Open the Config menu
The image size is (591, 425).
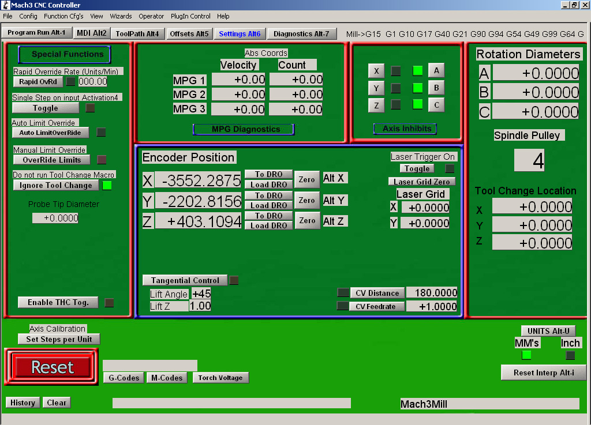pyautogui.click(x=28, y=16)
